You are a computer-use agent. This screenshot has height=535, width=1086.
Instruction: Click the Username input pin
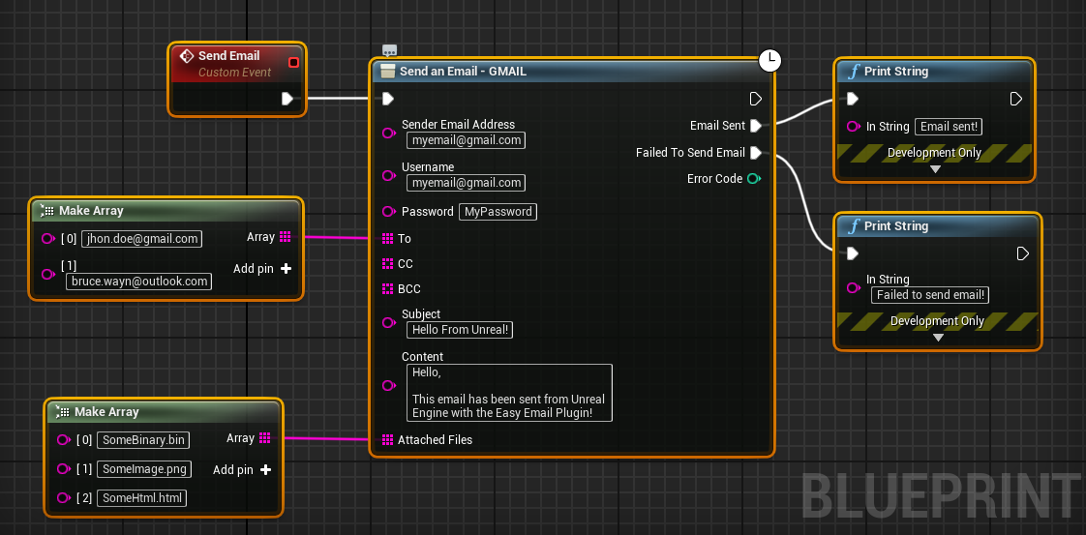(x=389, y=175)
